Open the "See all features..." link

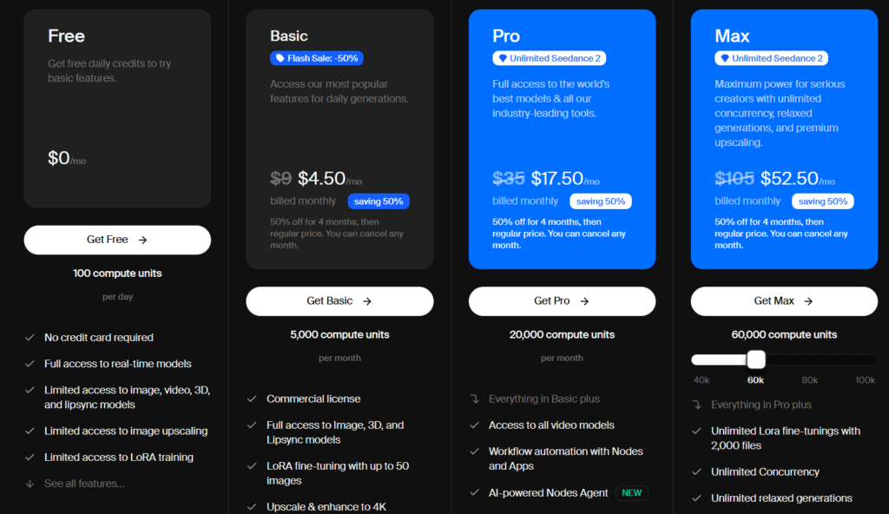pos(86,484)
